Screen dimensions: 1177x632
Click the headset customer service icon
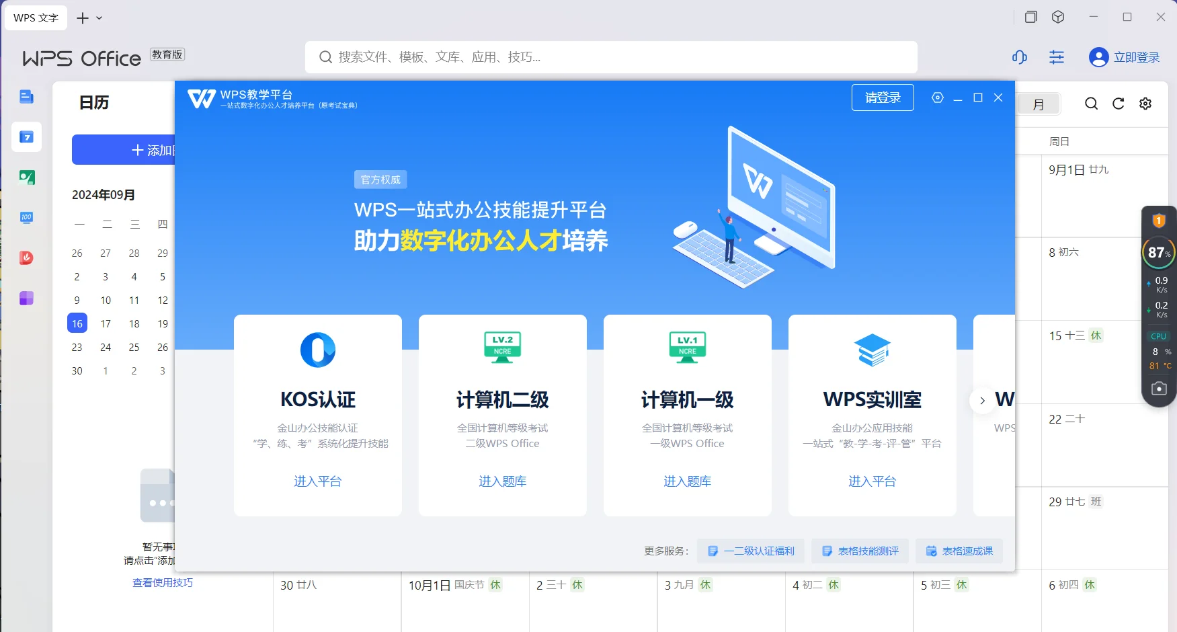click(x=1020, y=57)
